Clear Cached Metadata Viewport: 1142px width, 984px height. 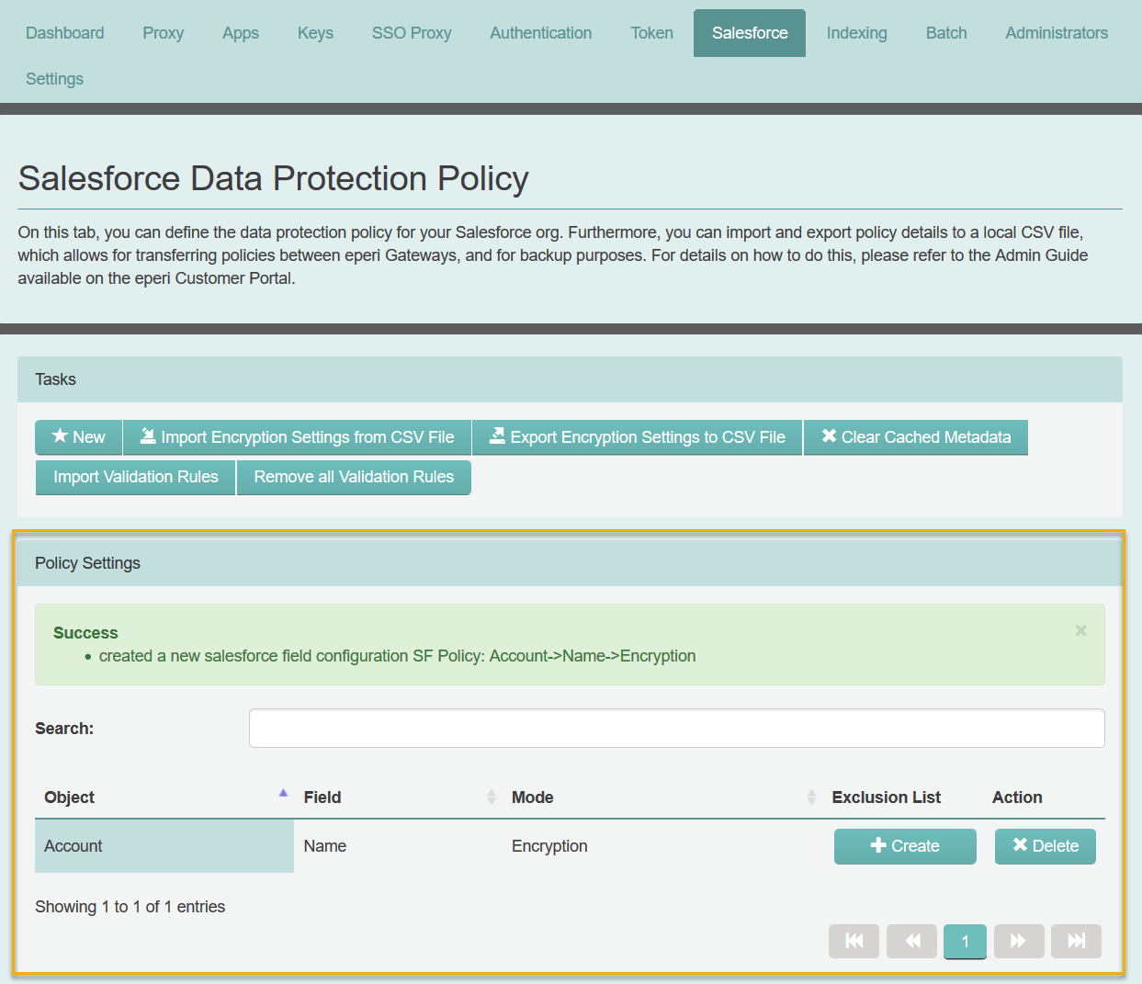pos(916,437)
